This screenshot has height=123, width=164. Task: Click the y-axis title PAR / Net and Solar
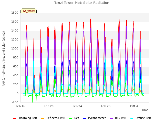click(4, 59)
